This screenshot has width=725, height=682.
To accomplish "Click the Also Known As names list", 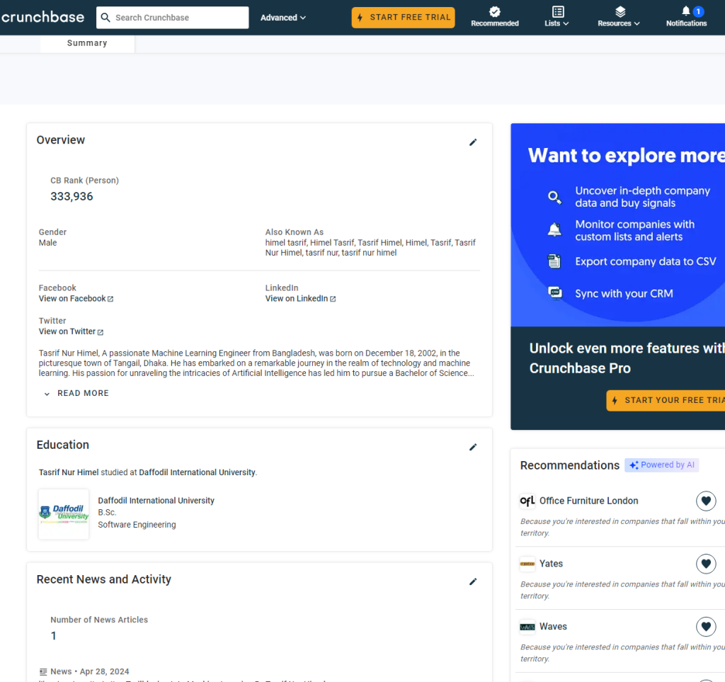I will 370,248.
